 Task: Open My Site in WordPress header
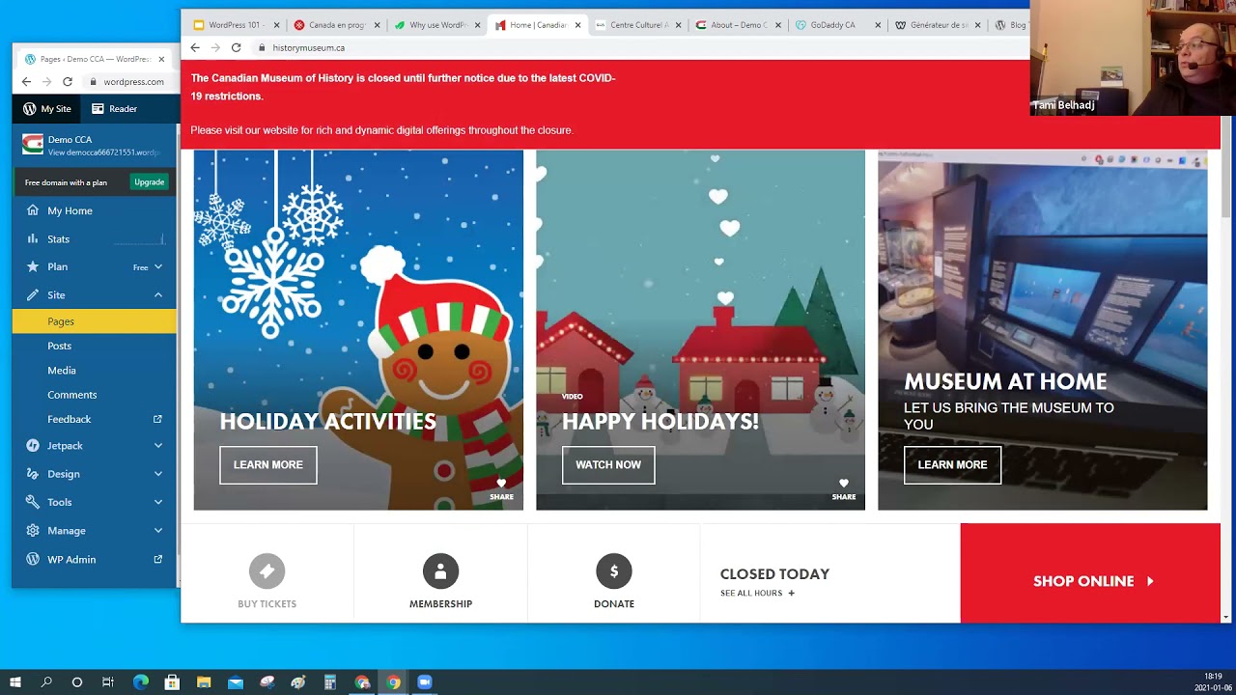click(47, 109)
